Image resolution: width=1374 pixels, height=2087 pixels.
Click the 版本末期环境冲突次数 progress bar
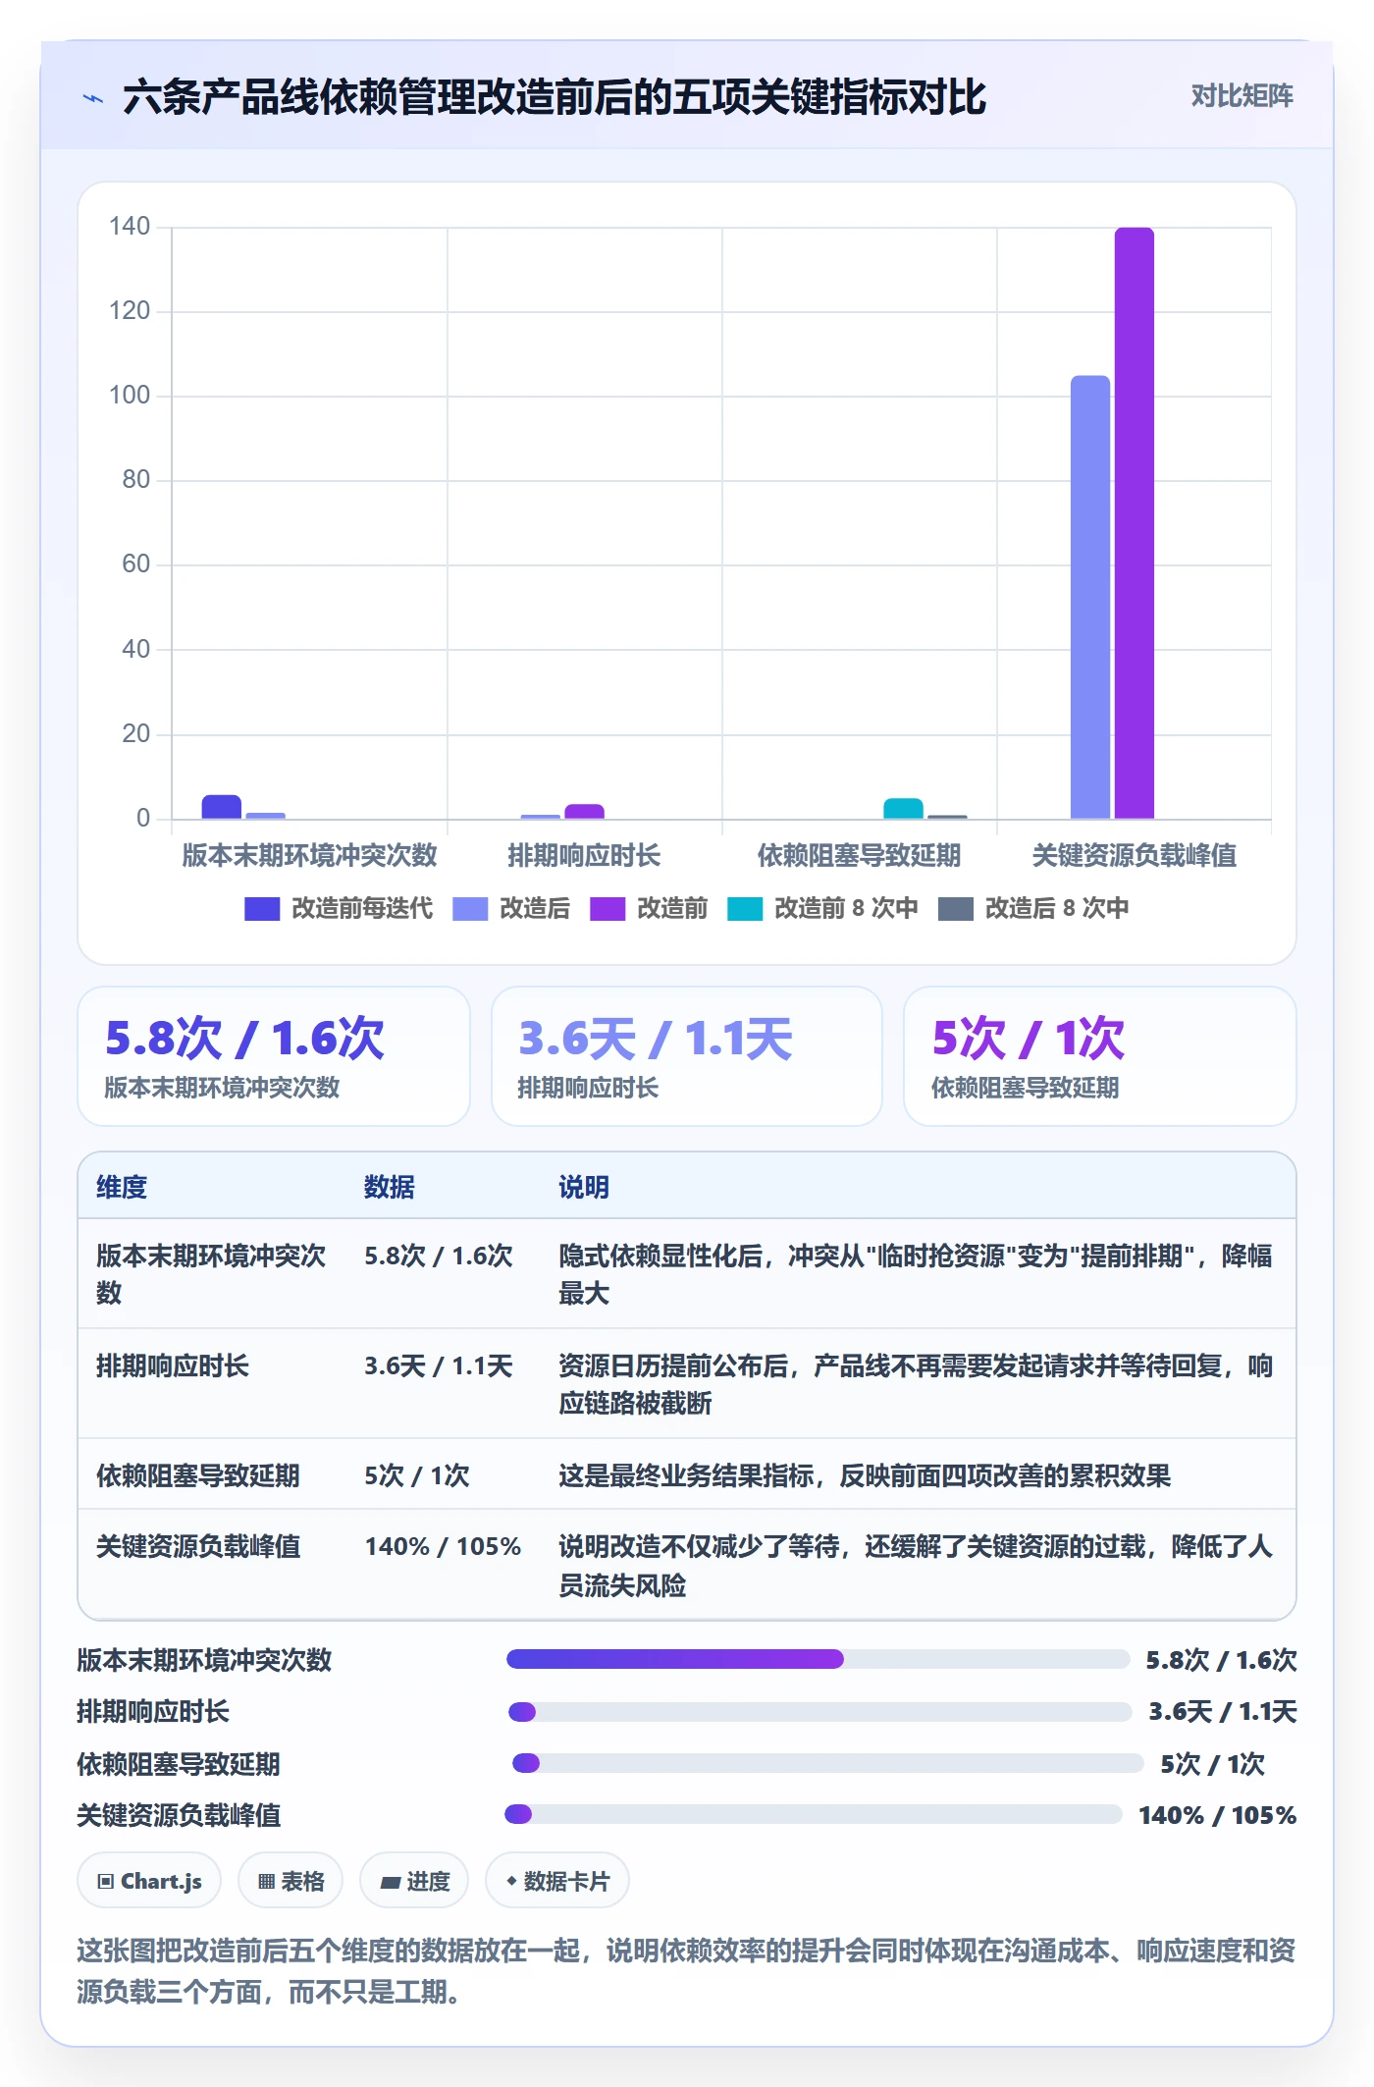(818, 1659)
